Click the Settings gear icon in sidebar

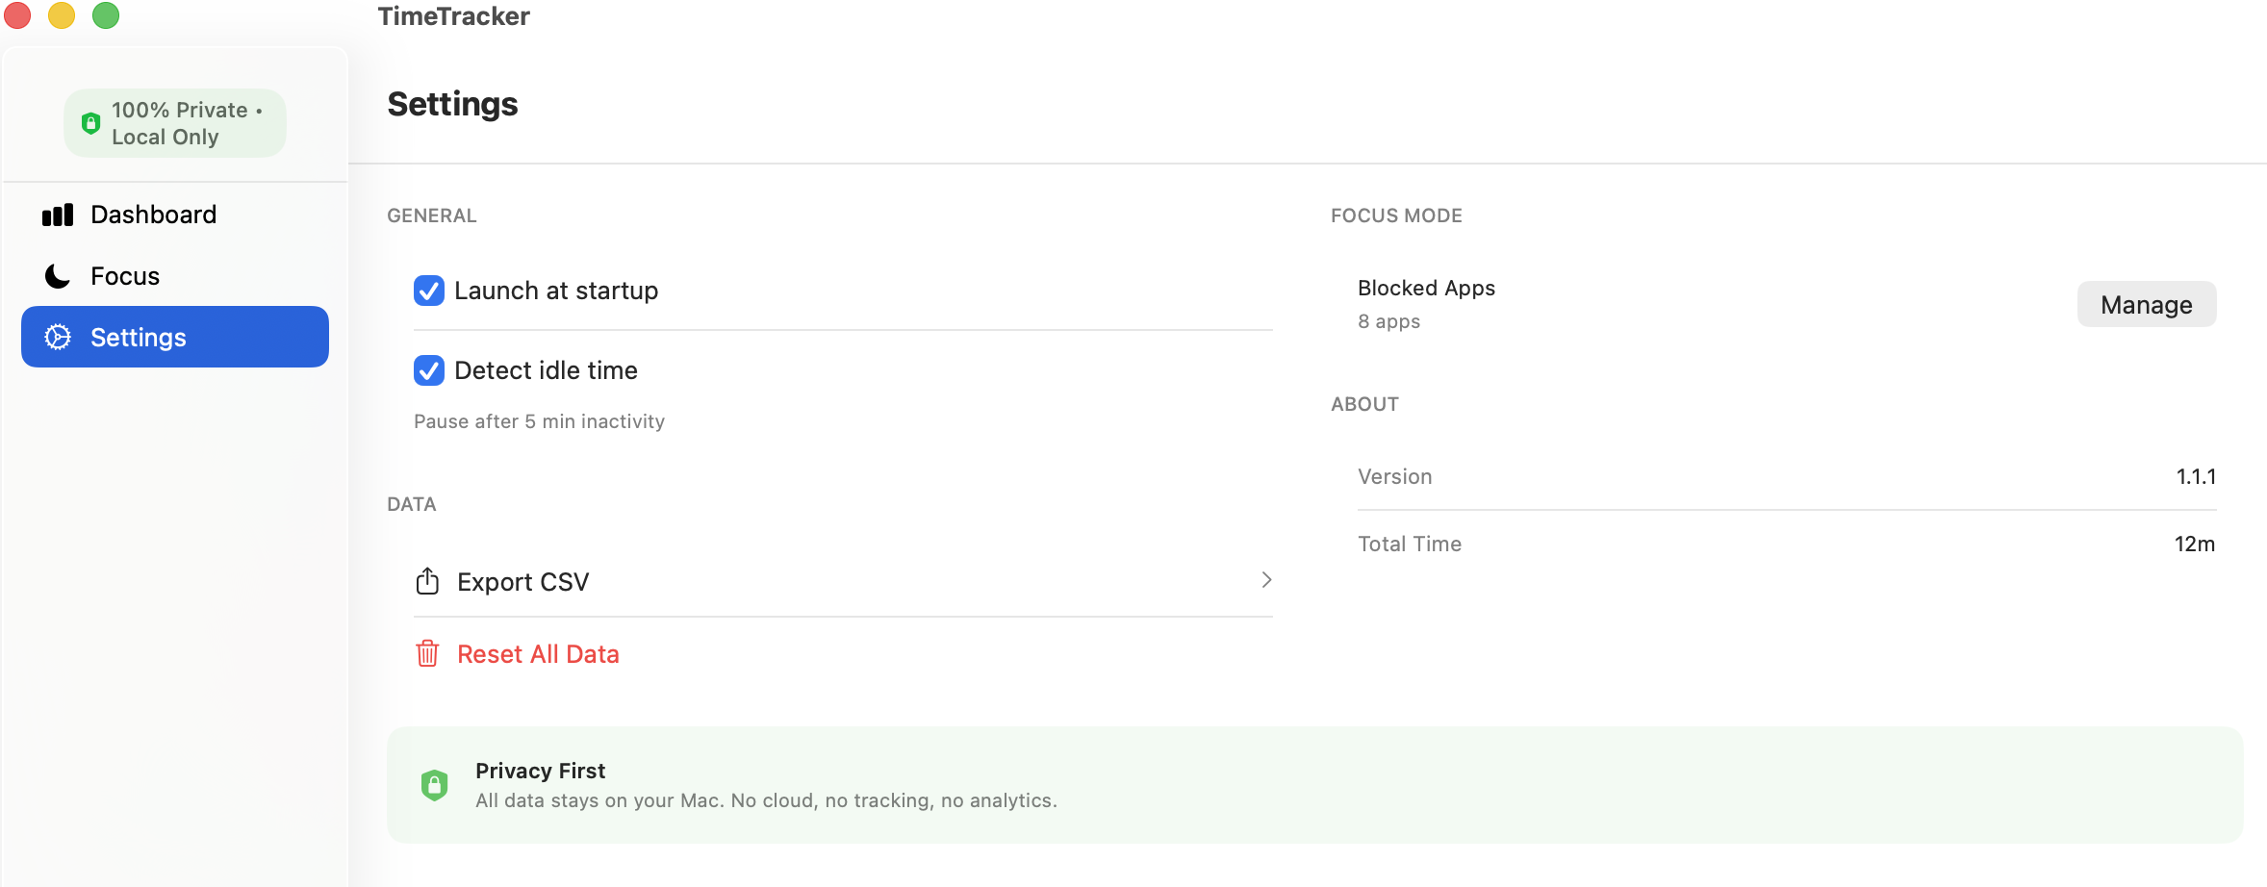(x=58, y=337)
